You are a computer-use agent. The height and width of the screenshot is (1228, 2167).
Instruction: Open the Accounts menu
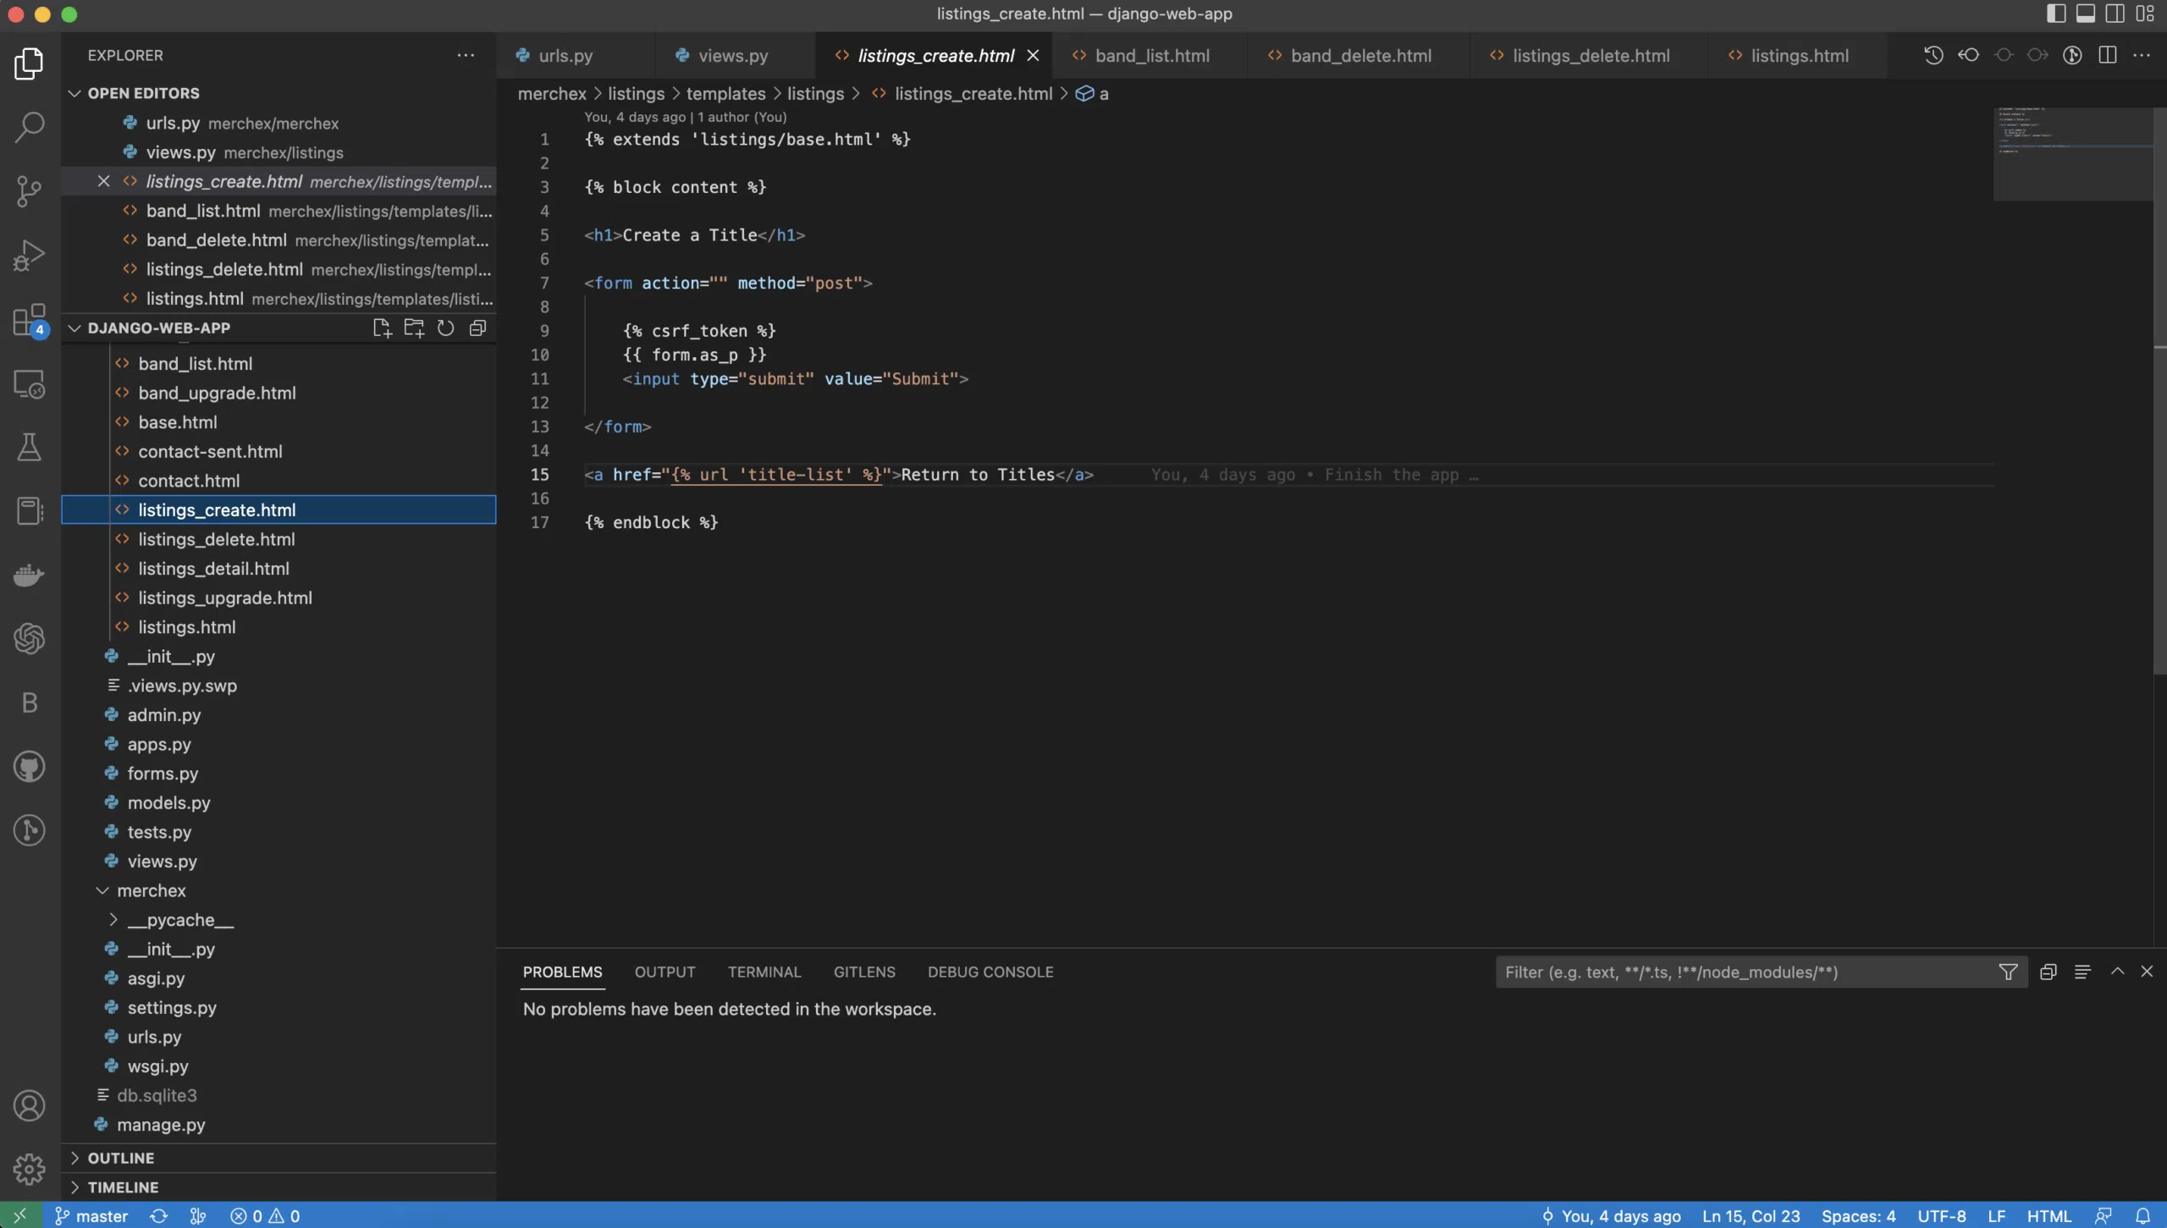(30, 1105)
